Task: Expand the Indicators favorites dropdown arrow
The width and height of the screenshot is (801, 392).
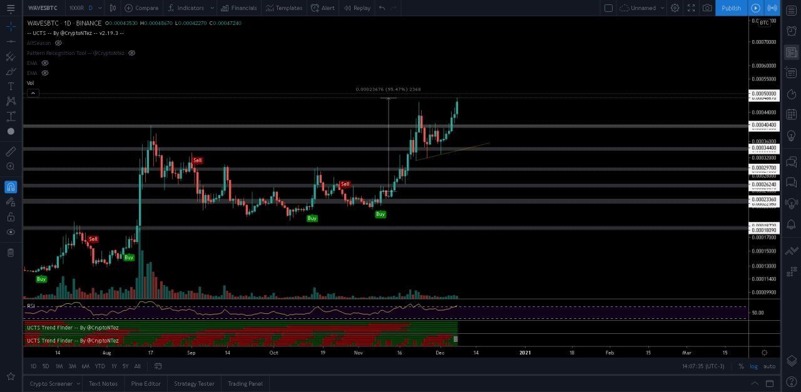Action: point(212,8)
